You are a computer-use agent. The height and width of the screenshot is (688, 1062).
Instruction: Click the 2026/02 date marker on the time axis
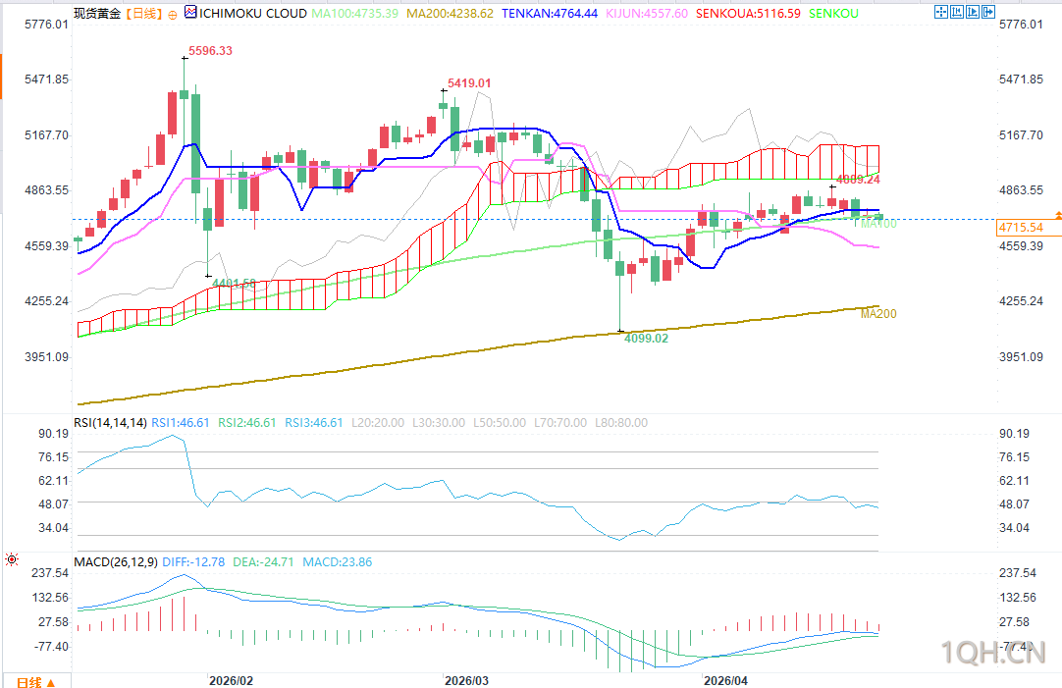coord(231,680)
